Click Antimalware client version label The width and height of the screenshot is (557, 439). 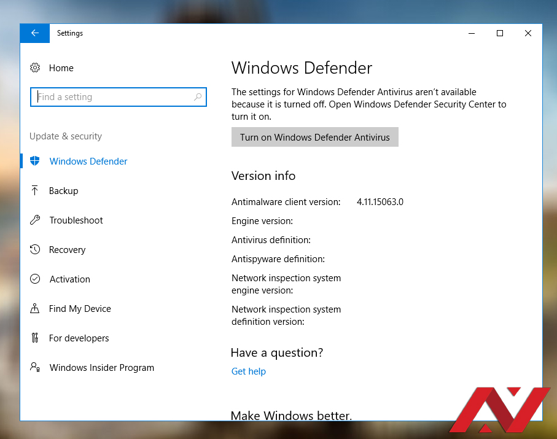click(x=286, y=202)
